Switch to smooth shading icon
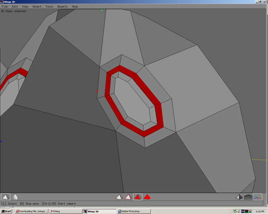 (15, 197)
